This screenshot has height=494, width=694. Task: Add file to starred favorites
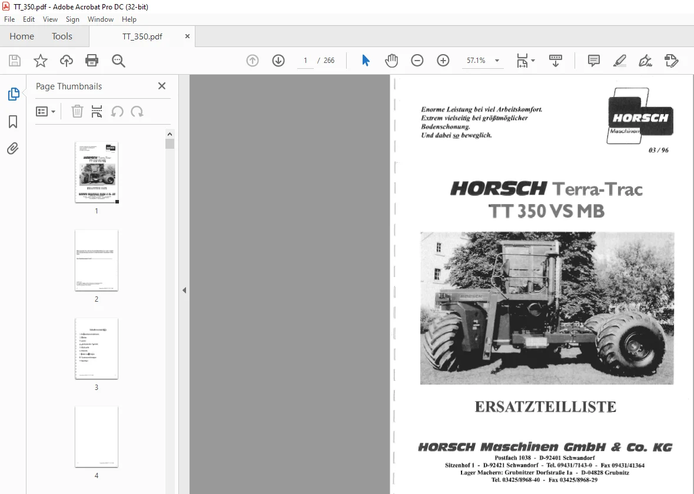[x=40, y=61]
